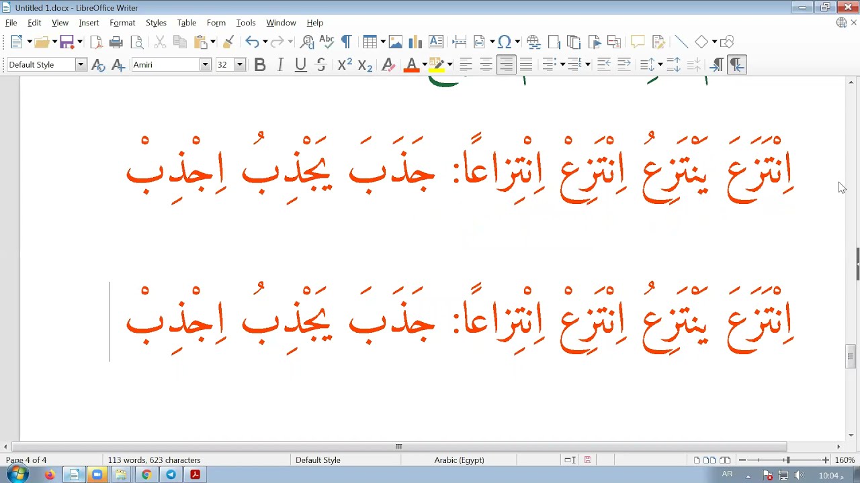
Task: Insert a text box
Action: [435, 42]
